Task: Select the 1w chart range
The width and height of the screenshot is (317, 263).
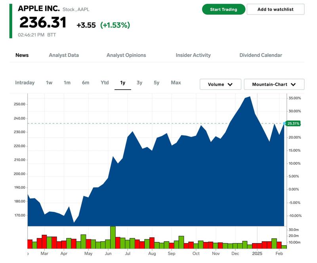Action: [49, 83]
